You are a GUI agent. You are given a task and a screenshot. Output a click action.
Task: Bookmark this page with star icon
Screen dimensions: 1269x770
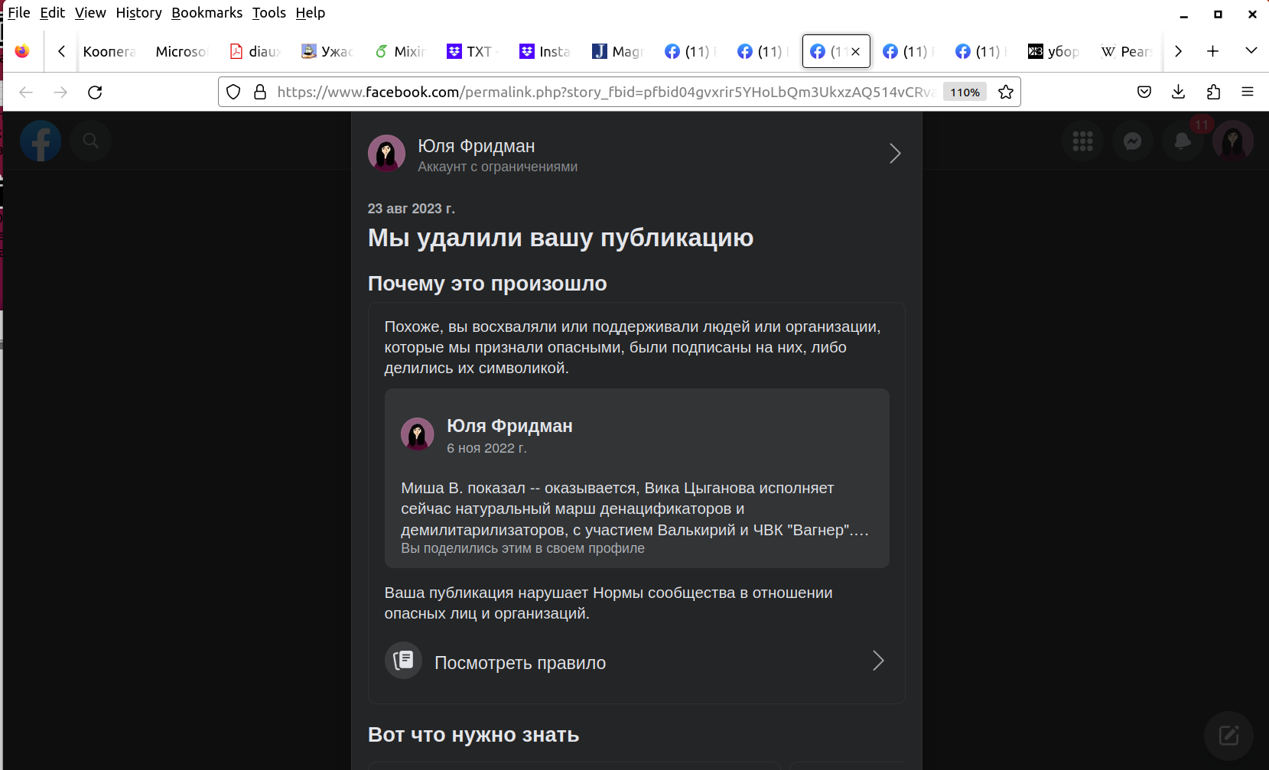click(x=1006, y=93)
